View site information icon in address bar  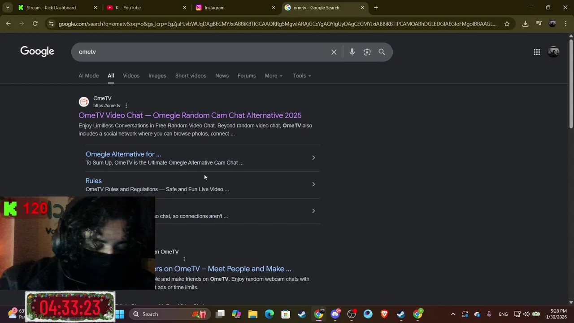51,24
